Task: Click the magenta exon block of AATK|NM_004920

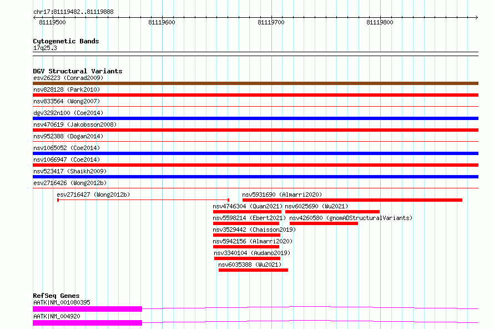Action: (x=88, y=323)
